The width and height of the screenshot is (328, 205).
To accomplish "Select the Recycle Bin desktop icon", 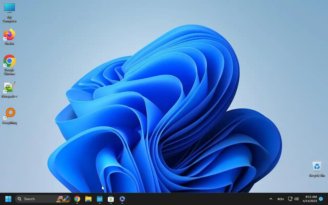I will point(317,169).
